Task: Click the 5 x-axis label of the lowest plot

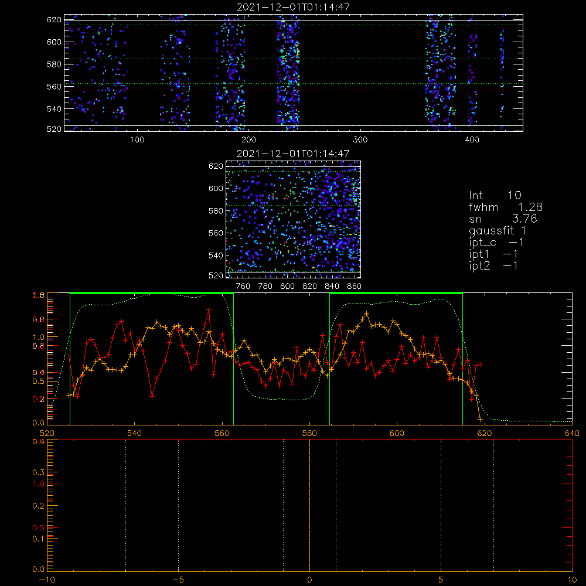Action: pos(441,580)
